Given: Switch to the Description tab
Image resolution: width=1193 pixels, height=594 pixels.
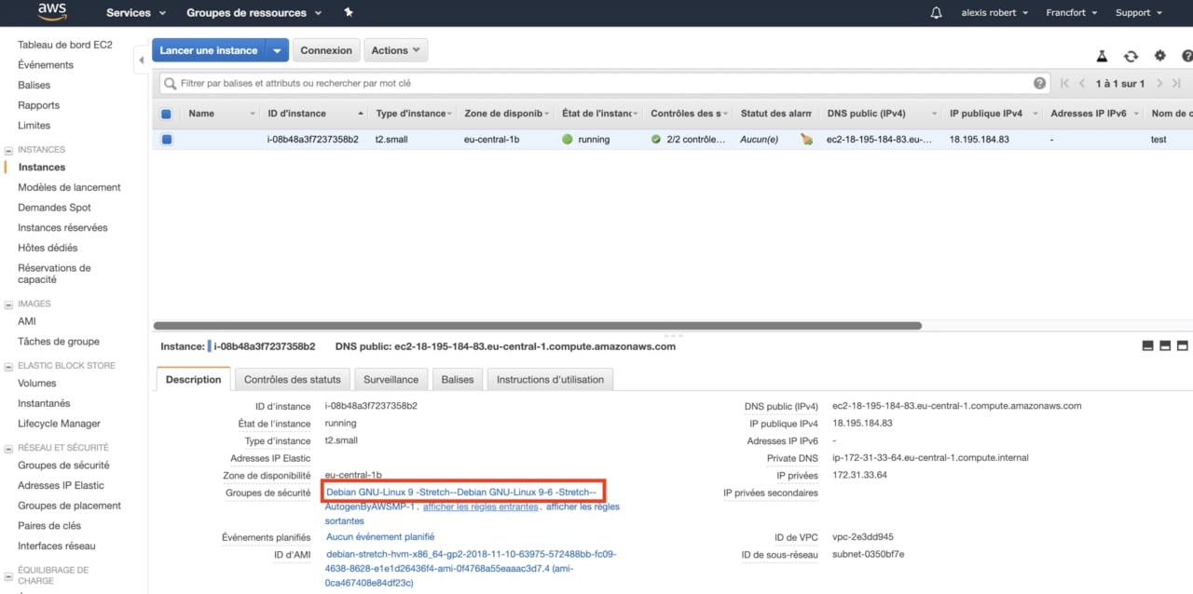Looking at the screenshot, I should (x=194, y=379).
